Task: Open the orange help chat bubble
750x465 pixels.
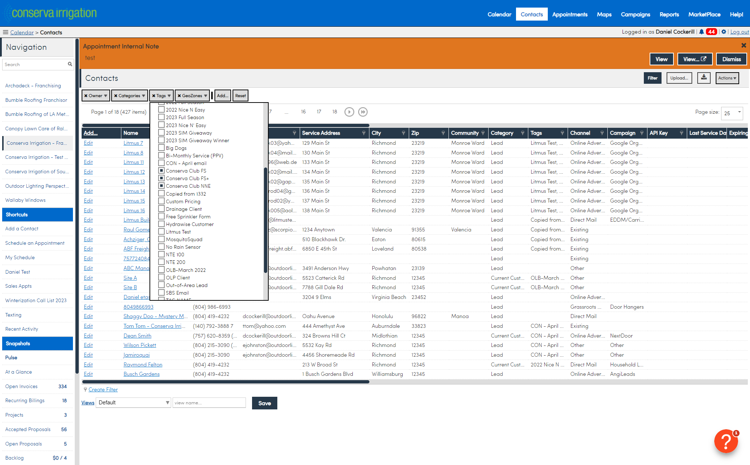Action: [x=726, y=441]
